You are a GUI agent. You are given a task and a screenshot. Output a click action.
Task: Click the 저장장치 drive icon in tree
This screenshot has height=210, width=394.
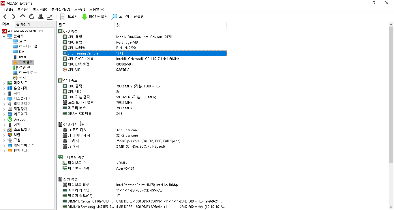click(x=10, y=109)
